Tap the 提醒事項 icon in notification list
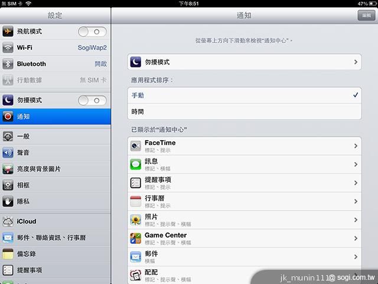The height and width of the screenshot is (284, 378). click(136, 183)
